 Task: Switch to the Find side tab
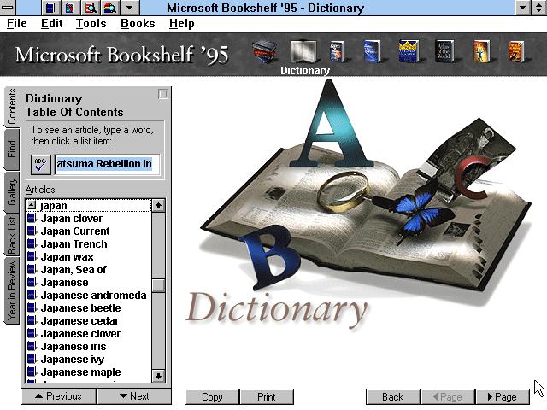(x=12, y=149)
